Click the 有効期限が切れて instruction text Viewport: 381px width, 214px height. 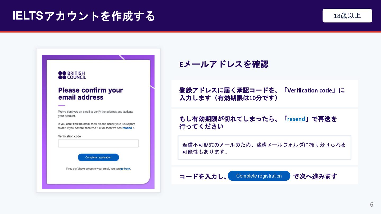point(258,123)
